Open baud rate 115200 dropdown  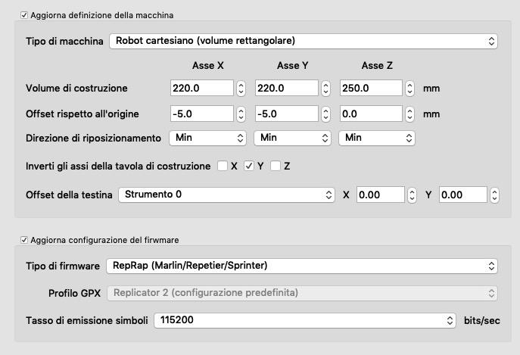click(305, 320)
